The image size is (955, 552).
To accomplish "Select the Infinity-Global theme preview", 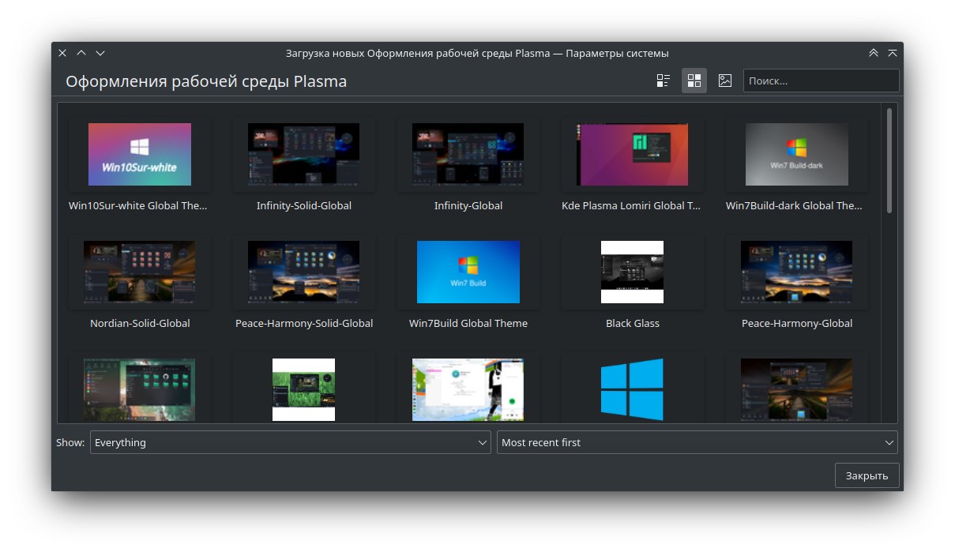I will [468, 154].
